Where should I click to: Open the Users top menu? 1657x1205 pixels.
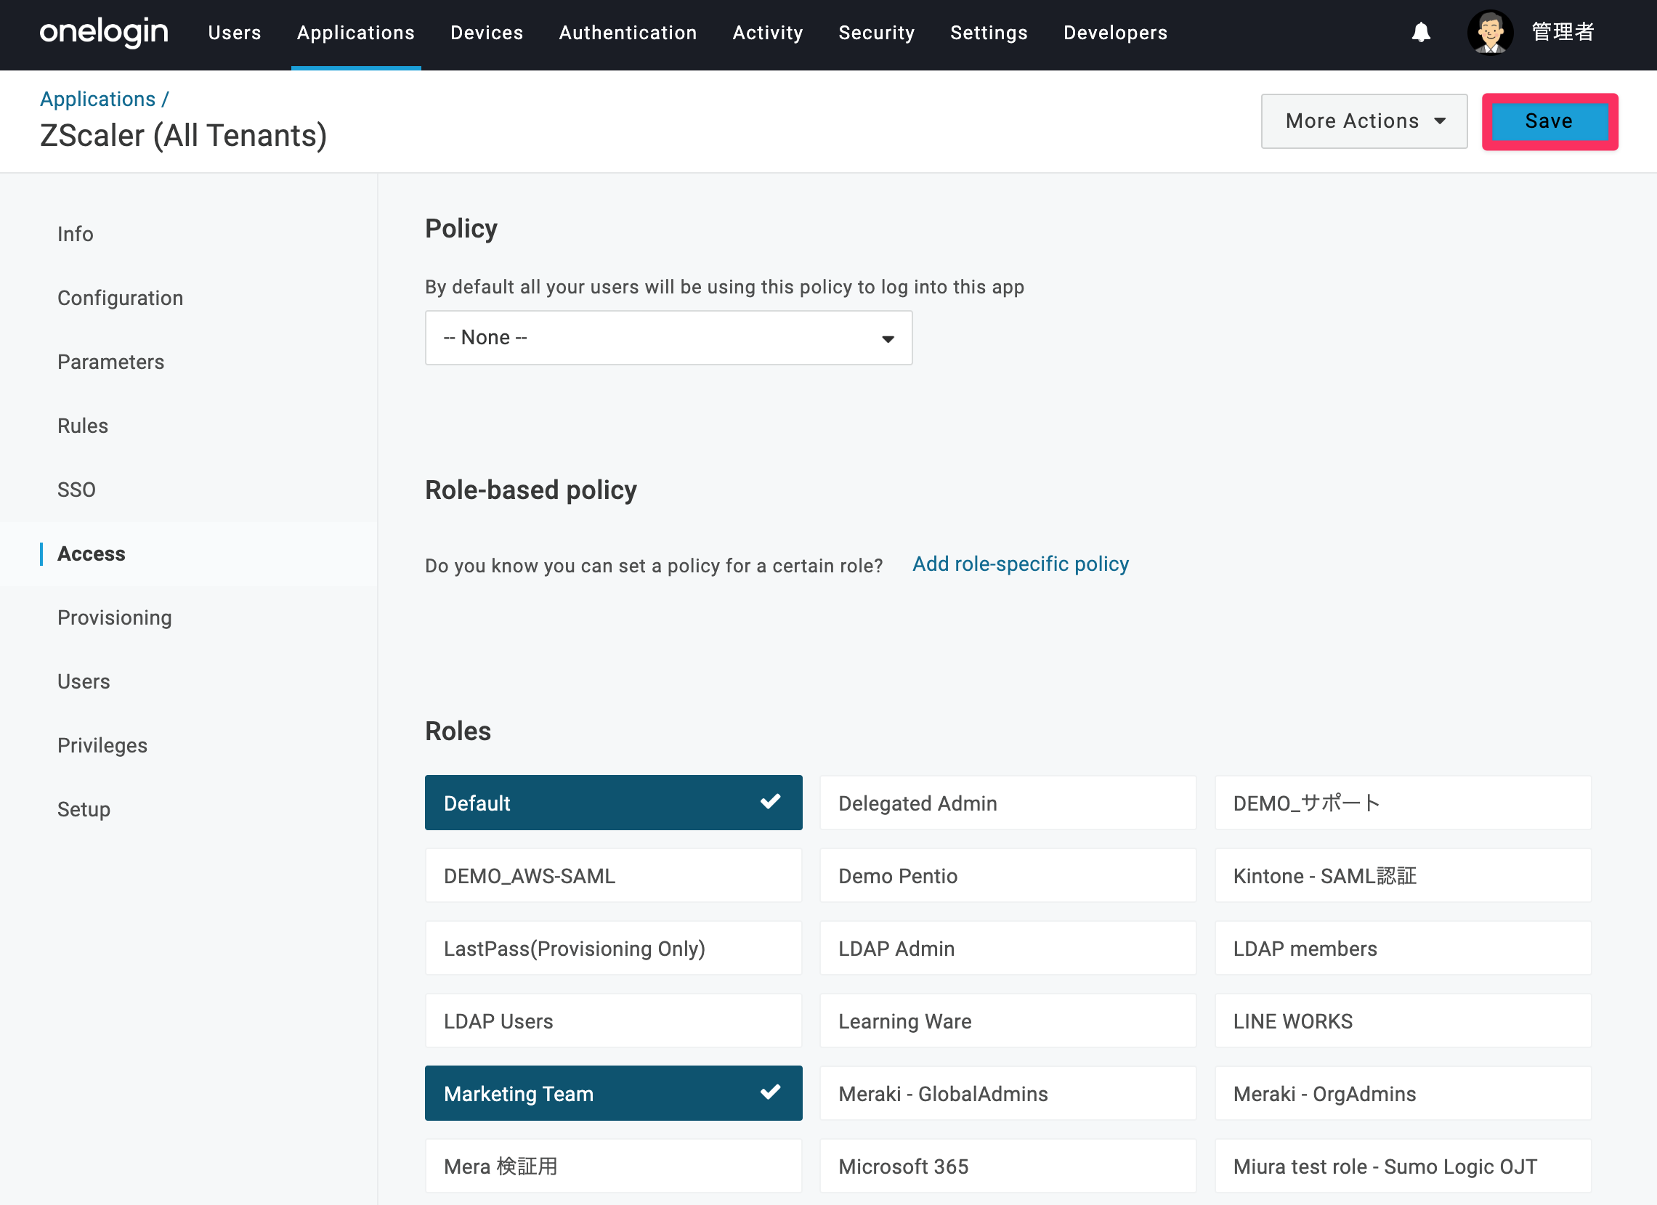click(235, 33)
